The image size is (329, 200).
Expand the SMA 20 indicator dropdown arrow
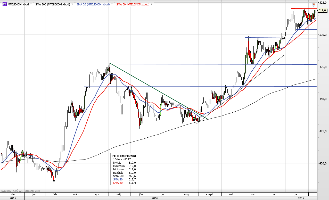click(112, 4)
